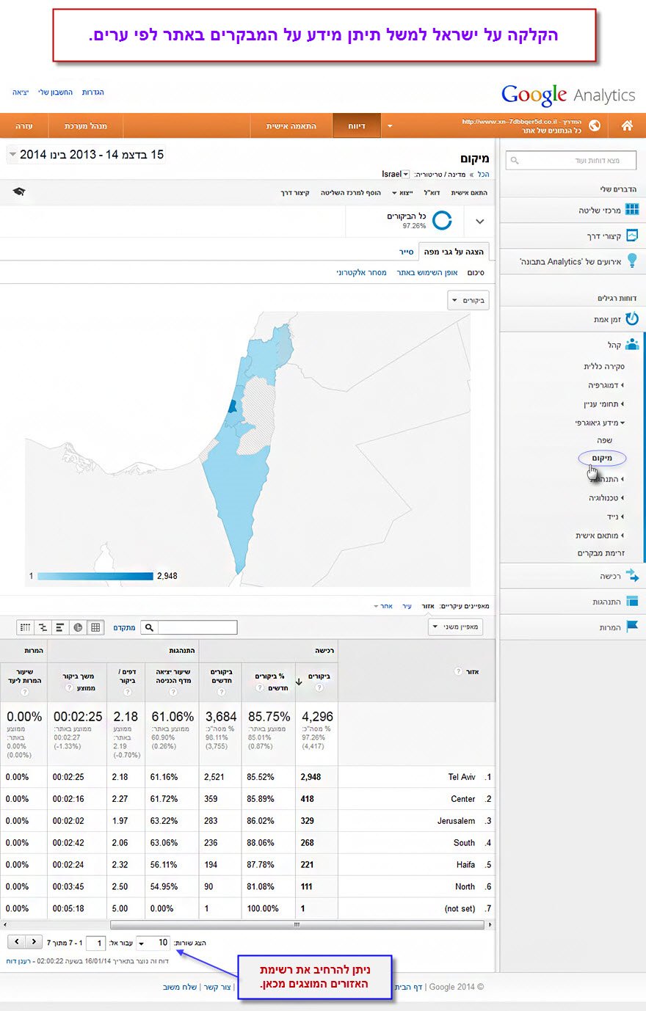
Task: Click the table search magnifier icon
Action: coord(149,627)
